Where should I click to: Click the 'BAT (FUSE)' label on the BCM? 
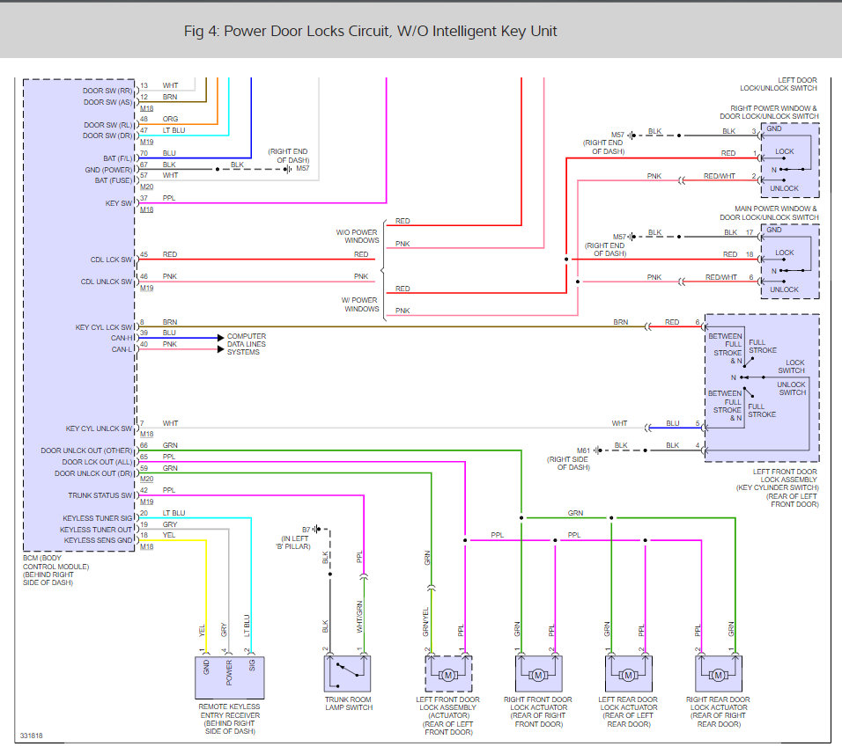[x=114, y=180]
